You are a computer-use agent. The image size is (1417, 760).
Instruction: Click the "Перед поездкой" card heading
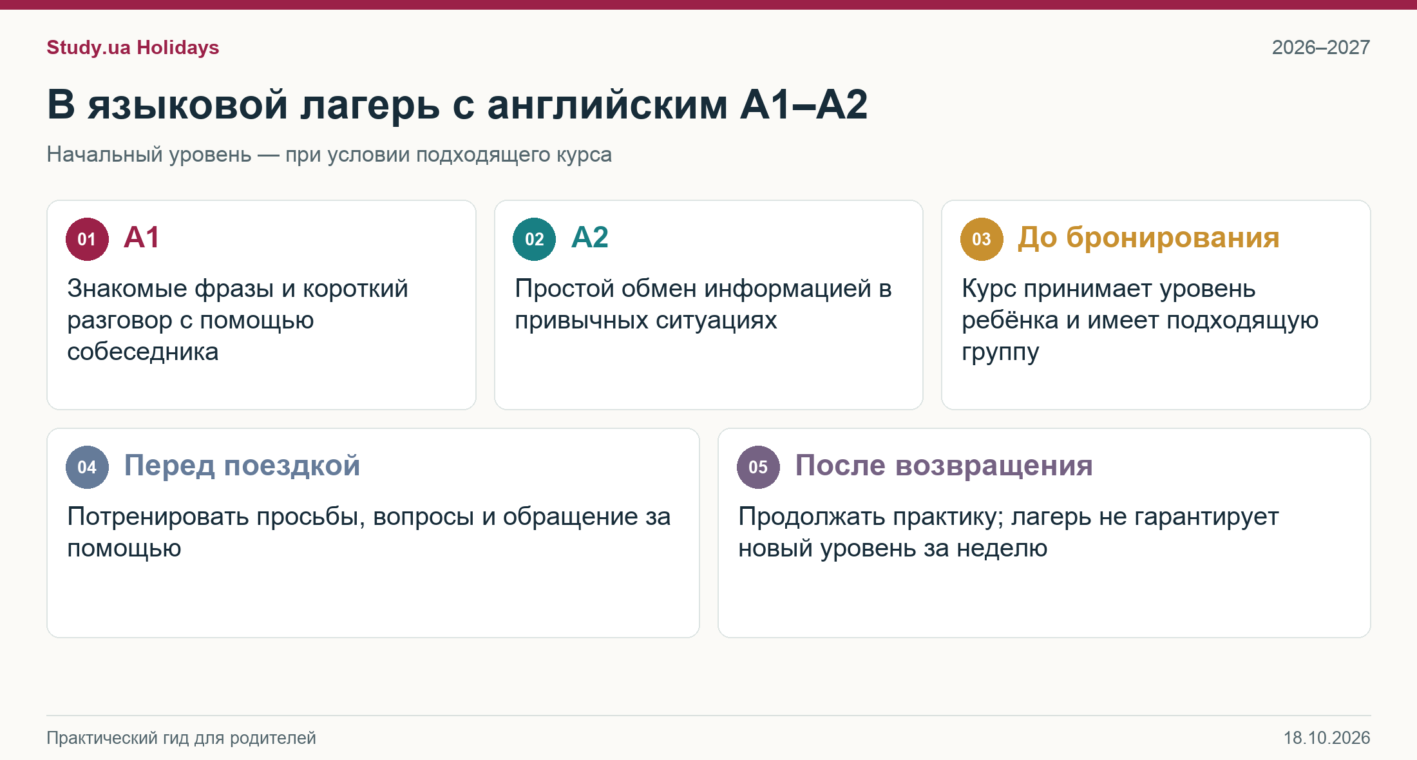pos(242,466)
